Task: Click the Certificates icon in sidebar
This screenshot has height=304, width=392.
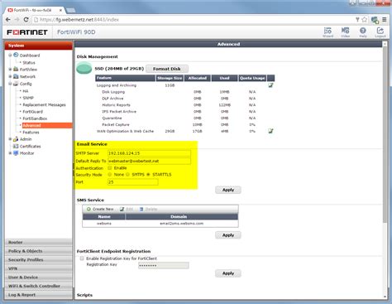Action: tap(16, 146)
